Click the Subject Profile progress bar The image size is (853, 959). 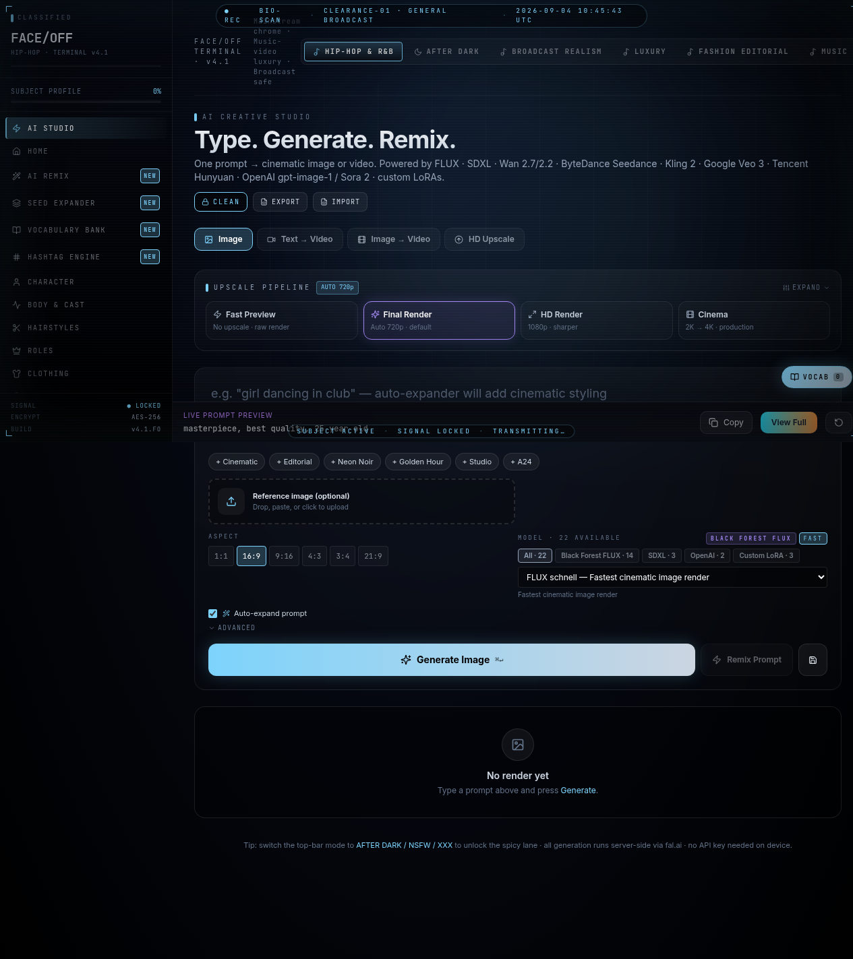[x=86, y=102]
